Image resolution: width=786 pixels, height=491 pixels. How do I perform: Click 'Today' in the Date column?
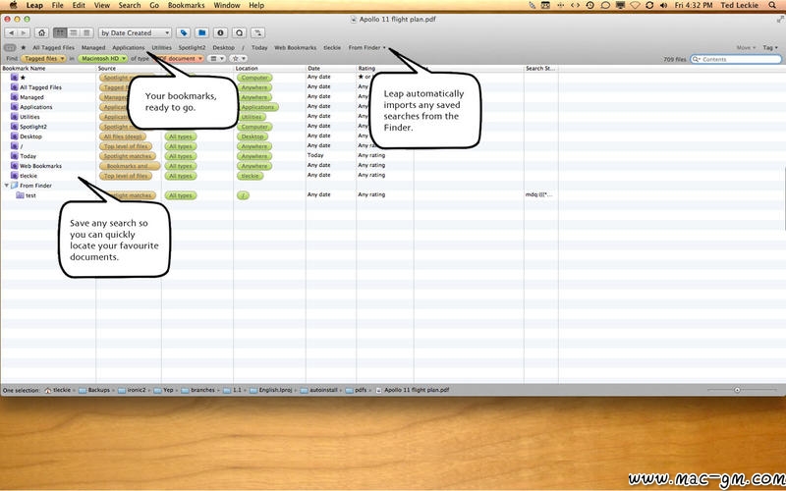click(x=315, y=155)
